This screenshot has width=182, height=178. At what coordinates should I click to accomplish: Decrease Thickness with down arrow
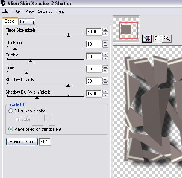(105, 46)
